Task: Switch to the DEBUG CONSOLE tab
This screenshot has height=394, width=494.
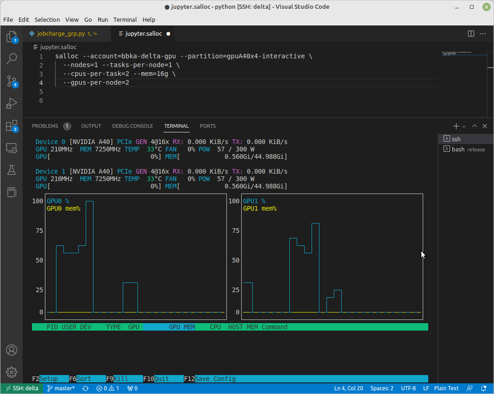Action: click(x=132, y=125)
